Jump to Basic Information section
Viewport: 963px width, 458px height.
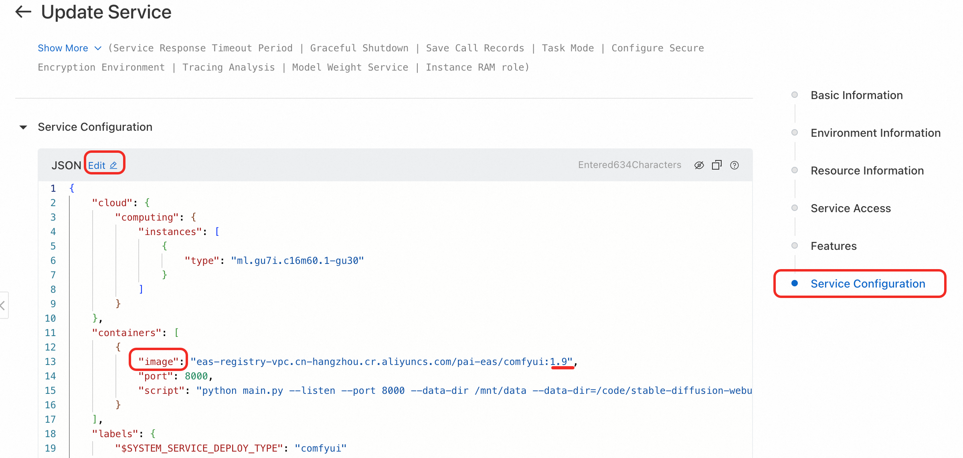coord(856,95)
